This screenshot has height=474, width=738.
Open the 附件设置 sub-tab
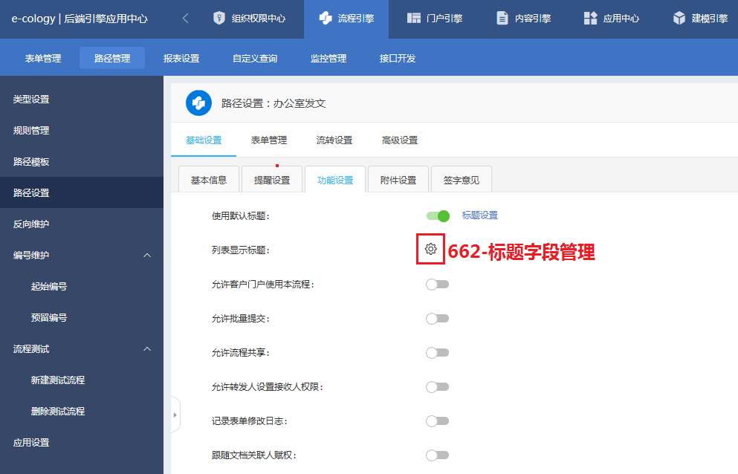[x=398, y=180]
